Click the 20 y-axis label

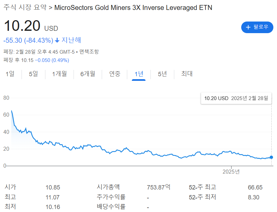coord(6,149)
